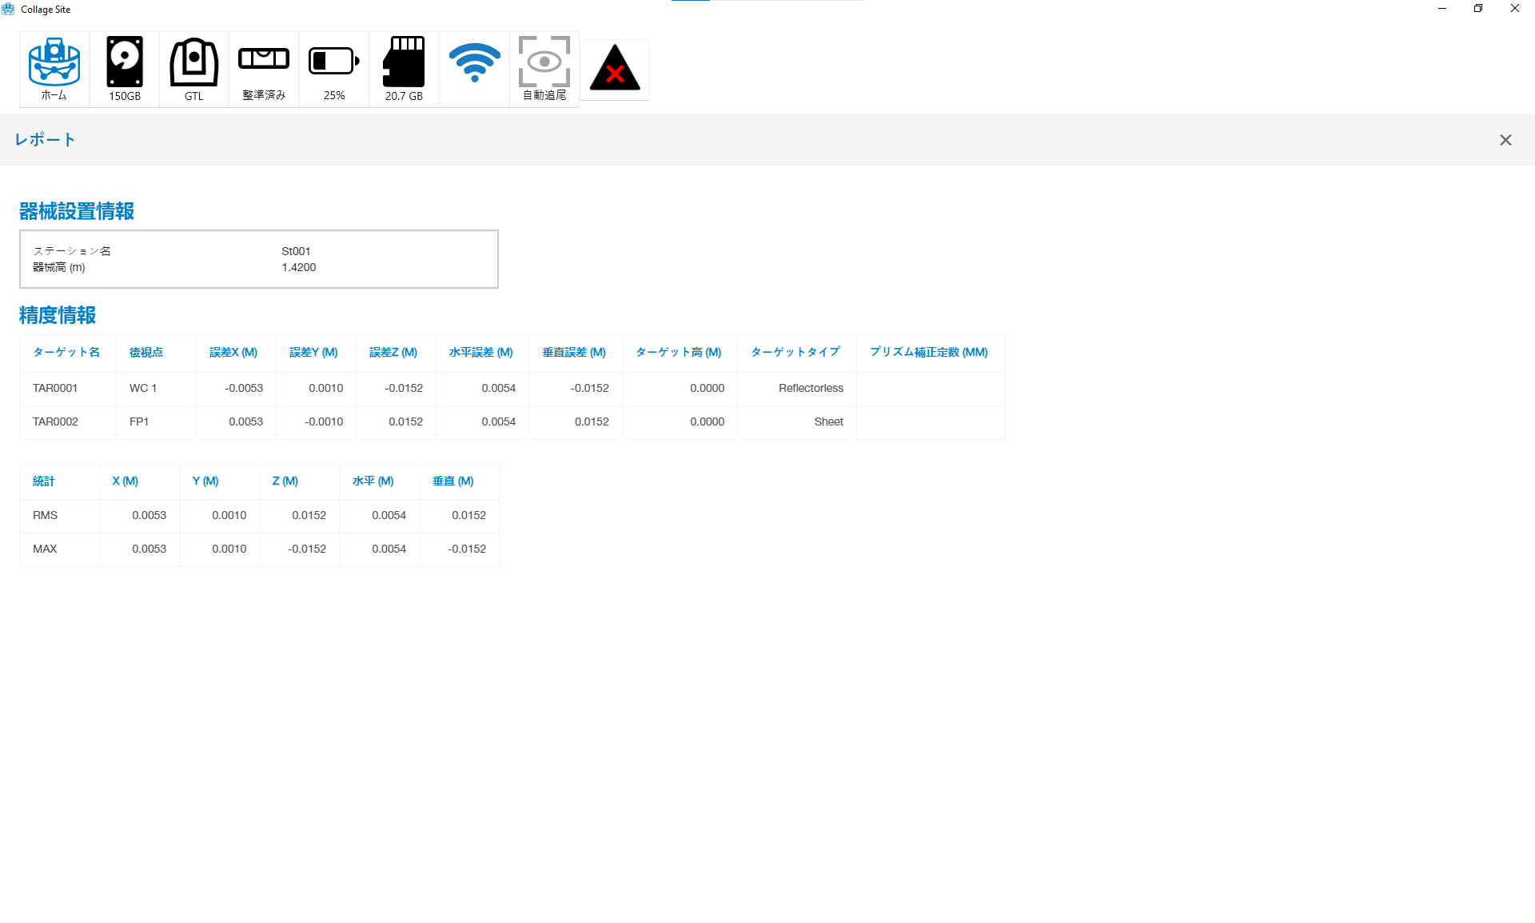Close the レポート report panel
The height and width of the screenshot is (923, 1535).
point(1505,140)
